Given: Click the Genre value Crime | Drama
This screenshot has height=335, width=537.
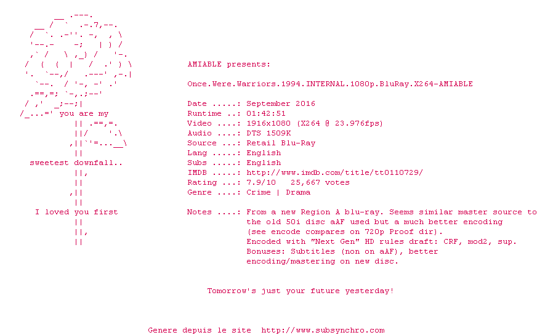Looking at the screenshot, I should tap(278, 193).
